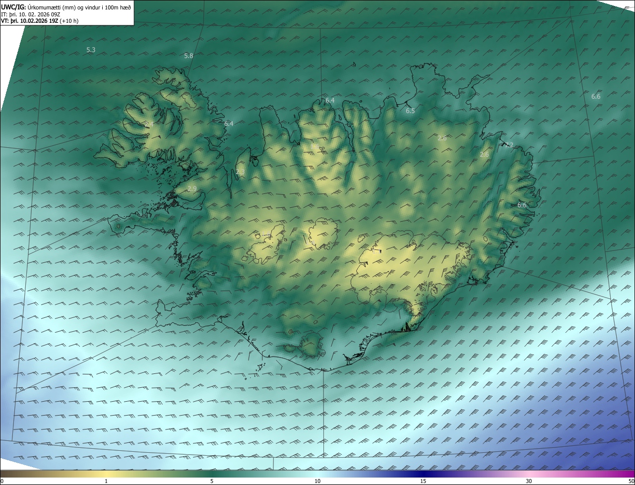Click the 2.3 value label

pyautogui.click(x=240, y=172)
